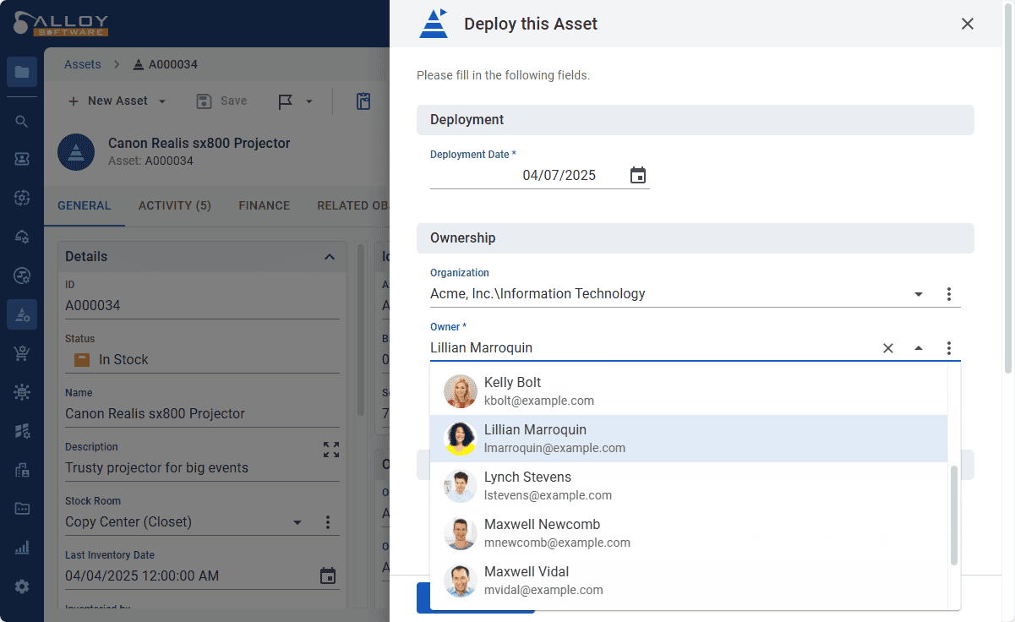The width and height of the screenshot is (1015, 622).
Task: Open the settings gear in sidebar
Action: pyautogui.click(x=22, y=587)
